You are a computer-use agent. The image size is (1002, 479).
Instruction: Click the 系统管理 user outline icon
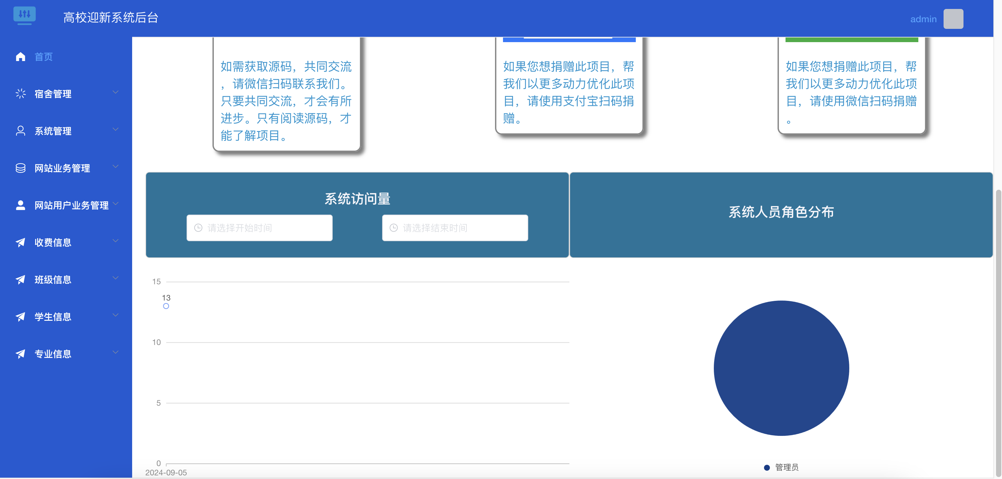21,131
